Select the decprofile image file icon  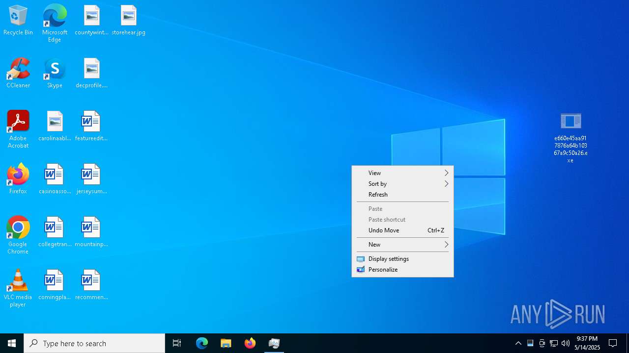[91, 73]
